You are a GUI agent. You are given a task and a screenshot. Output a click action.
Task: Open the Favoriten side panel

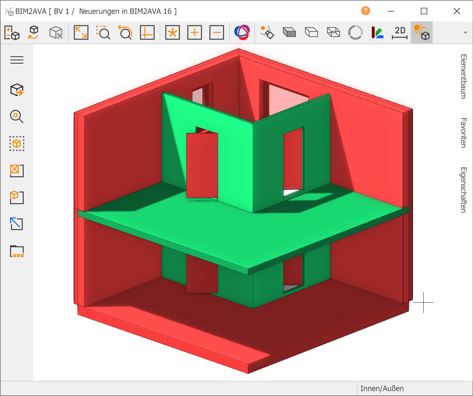pos(464,133)
